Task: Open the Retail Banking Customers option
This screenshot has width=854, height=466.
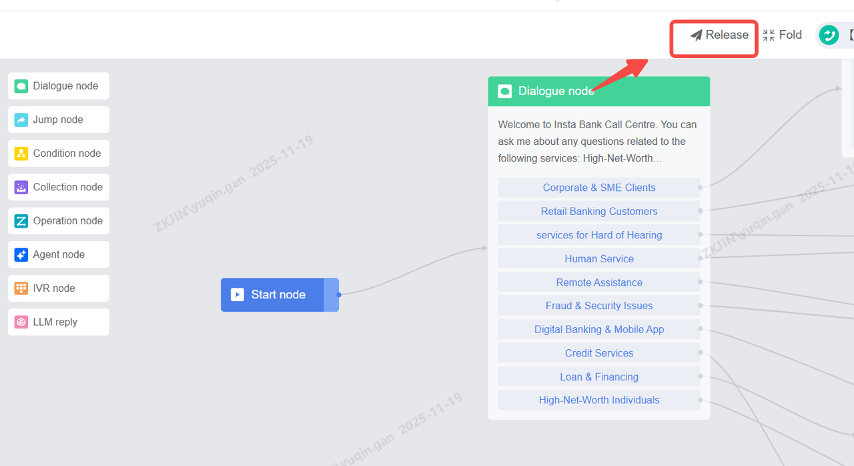Action: (598, 212)
